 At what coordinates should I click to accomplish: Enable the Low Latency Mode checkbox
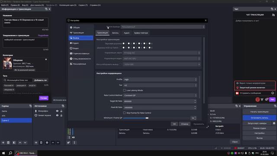(124, 91)
